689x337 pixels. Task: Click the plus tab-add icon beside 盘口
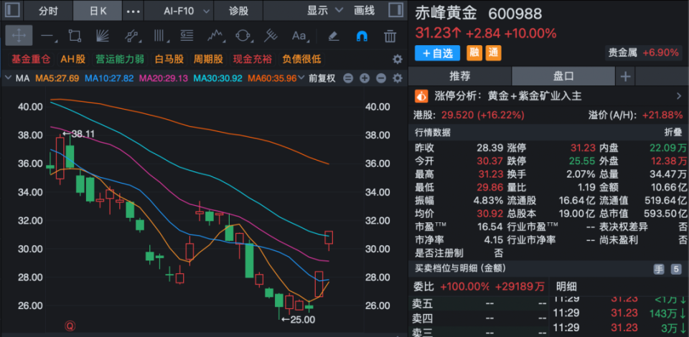[625, 77]
